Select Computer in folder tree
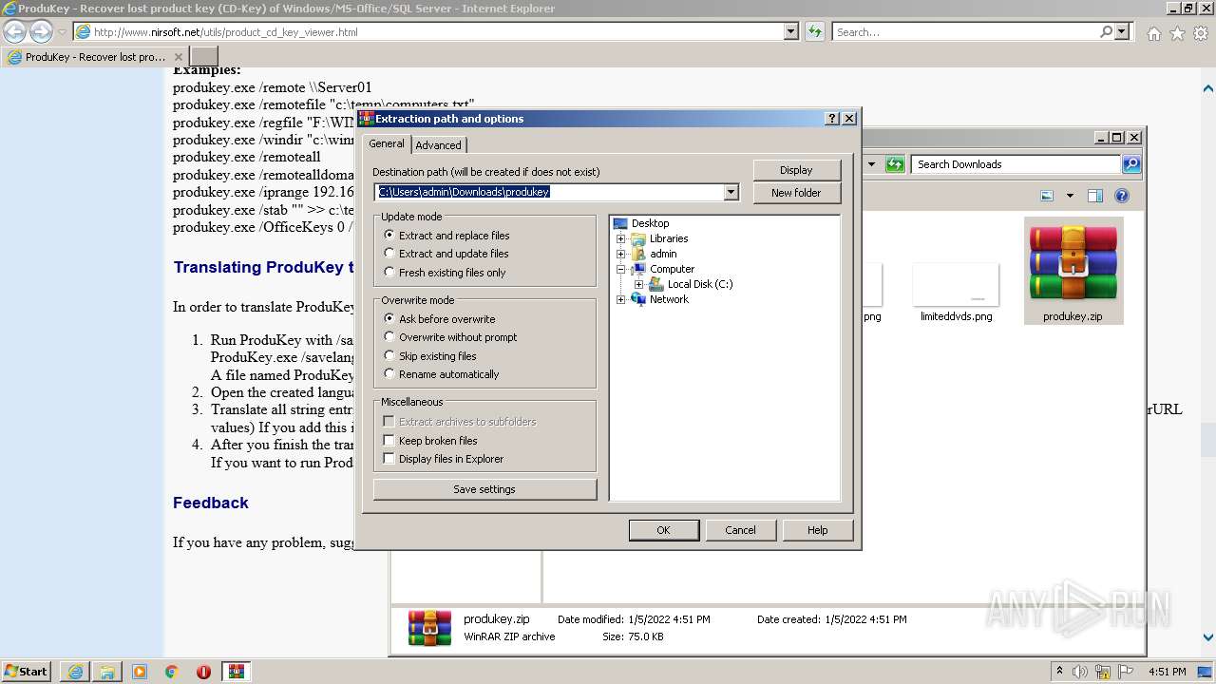The height and width of the screenshot is (684, 1216). click(x=672, y=269)
